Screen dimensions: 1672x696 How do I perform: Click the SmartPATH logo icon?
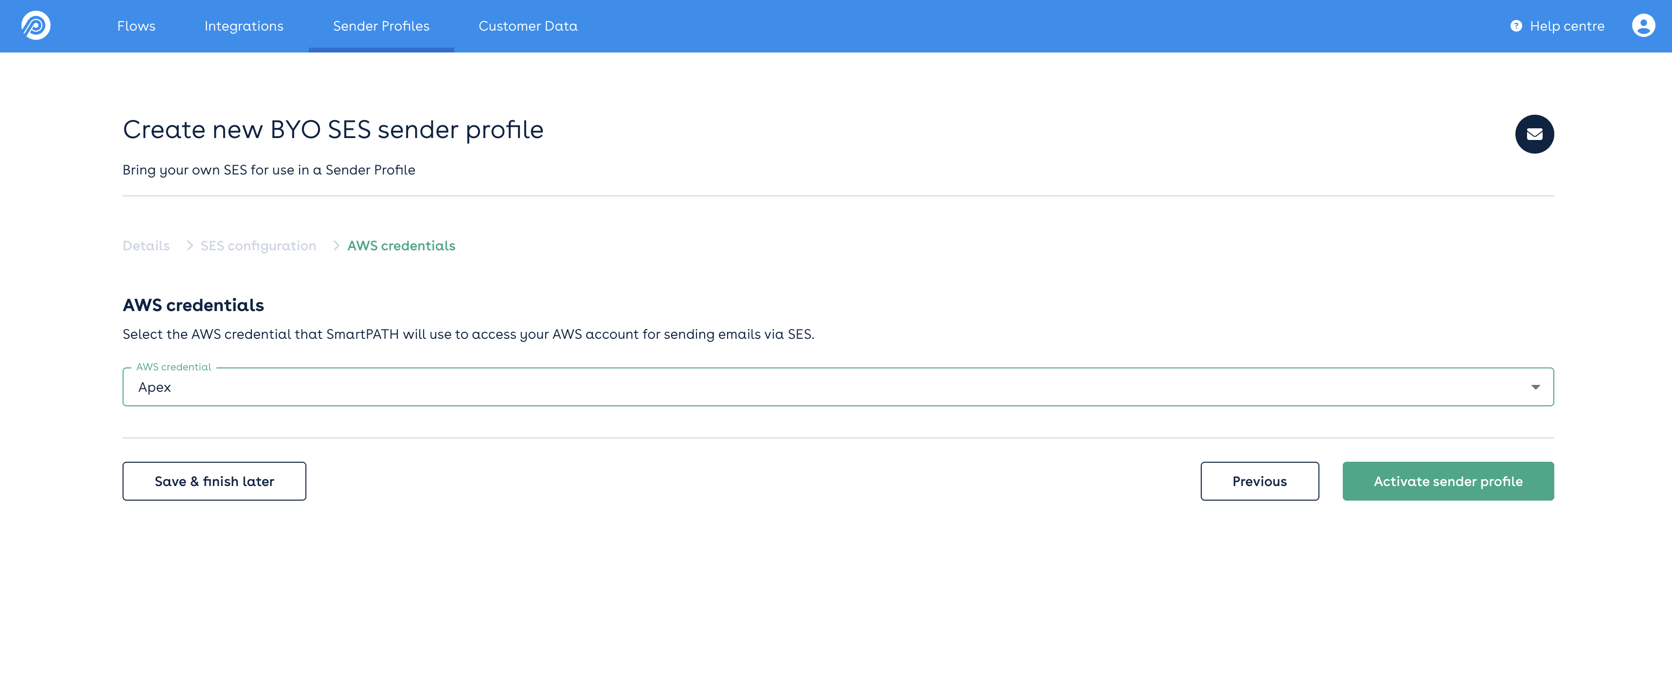point(36,26)
